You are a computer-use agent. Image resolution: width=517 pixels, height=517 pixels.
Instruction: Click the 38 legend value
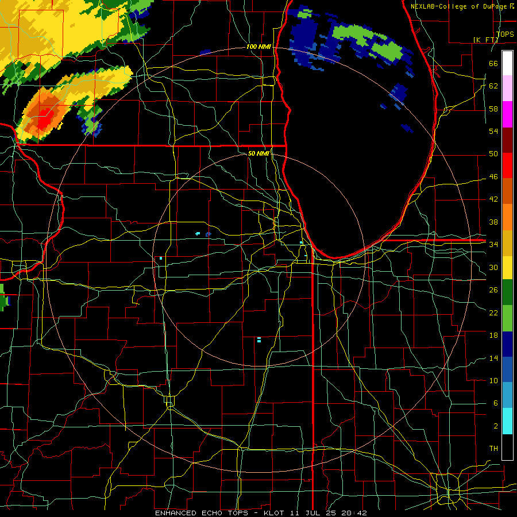[493, 222]
